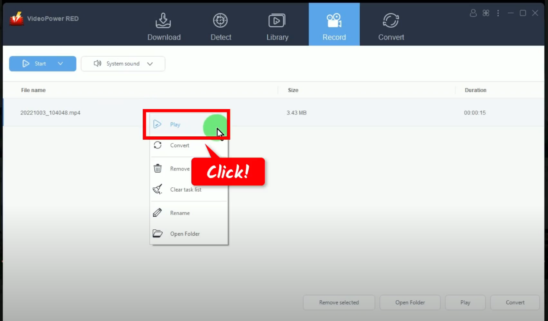Image resolution: width=548 pixels, height=321 pixels.
Task: Select the Detect screen icon
Action: pos(221,20)
